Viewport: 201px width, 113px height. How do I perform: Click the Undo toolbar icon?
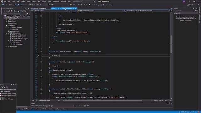(21, 5)
